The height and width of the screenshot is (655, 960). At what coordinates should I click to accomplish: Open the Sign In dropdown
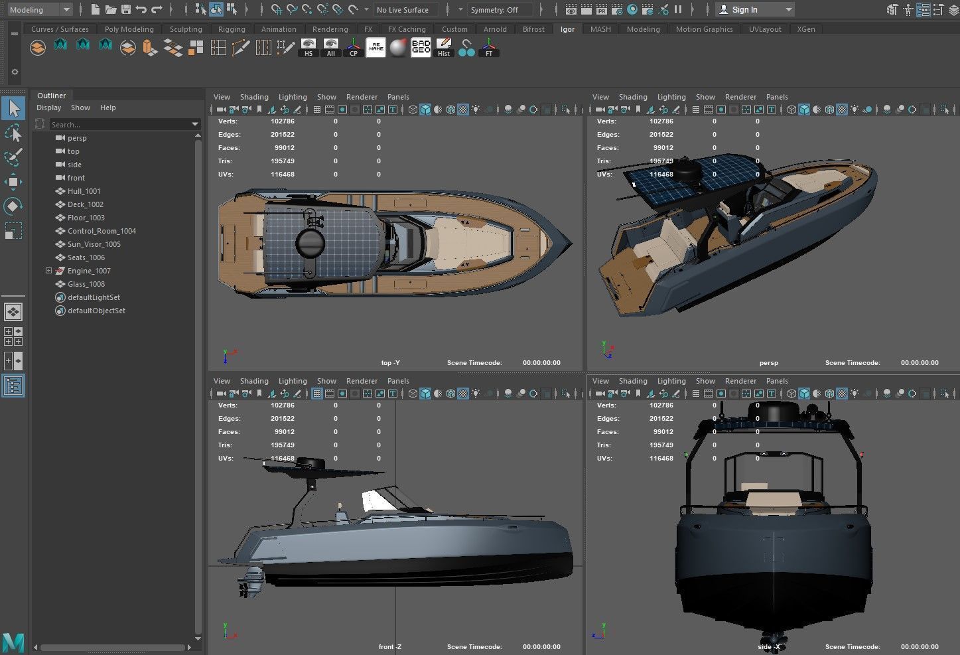coord(755,9)
